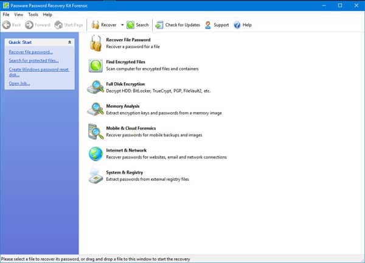Click the Check for Updates icon
365x263 pixels.
click(x=159, y=25)
